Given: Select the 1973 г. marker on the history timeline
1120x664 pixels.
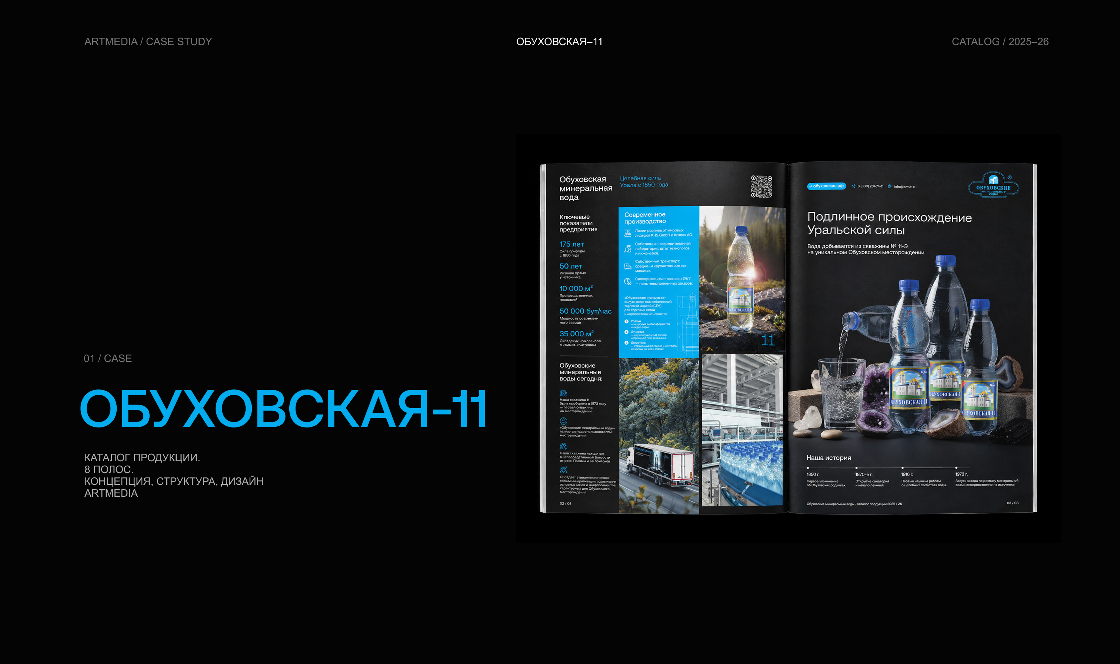Looking at the screenshot, I should (x=956, y=468).
